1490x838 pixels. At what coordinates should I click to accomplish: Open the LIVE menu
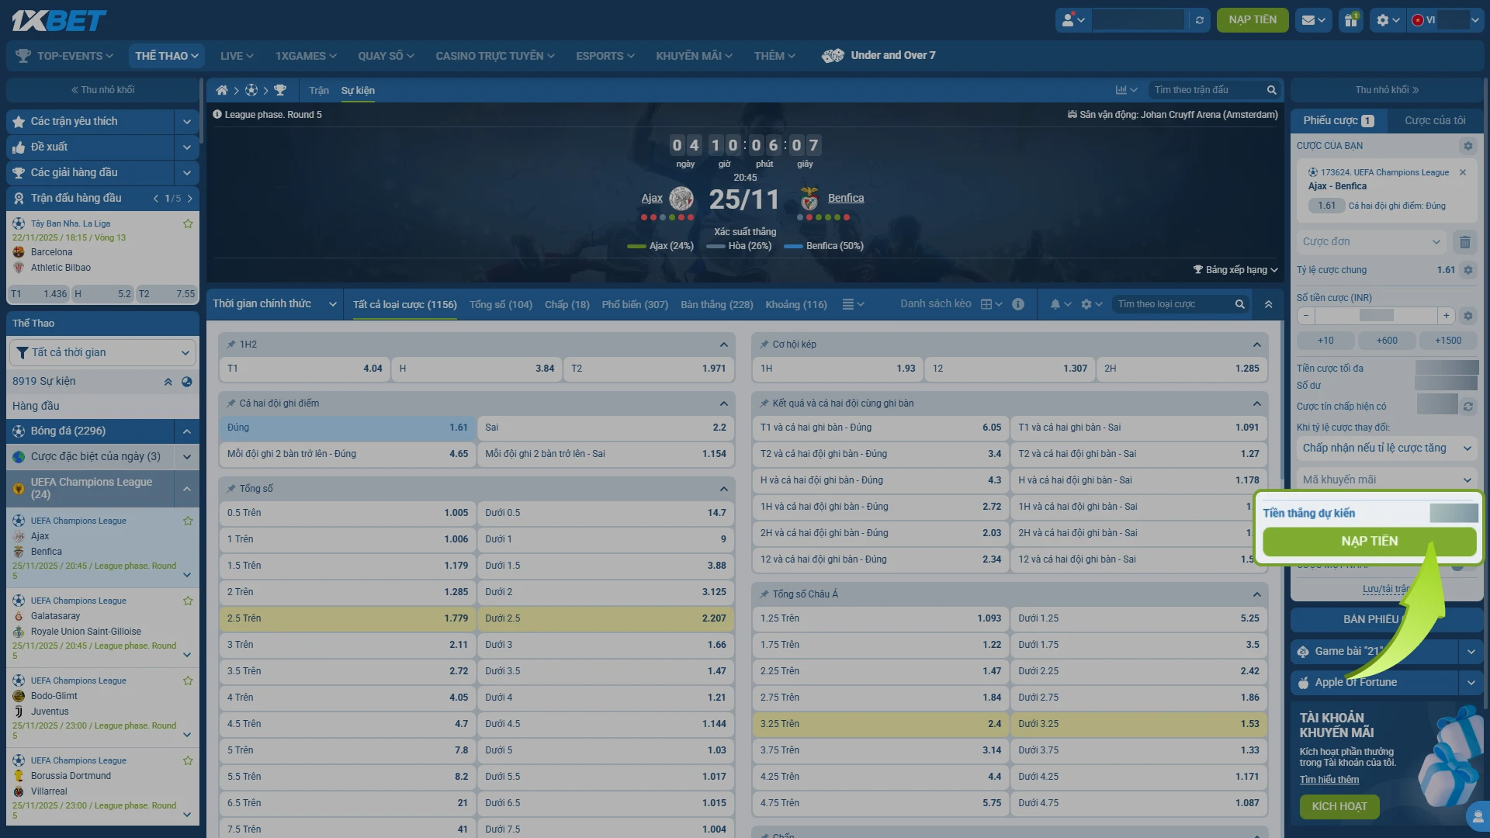tap(237, 56)
